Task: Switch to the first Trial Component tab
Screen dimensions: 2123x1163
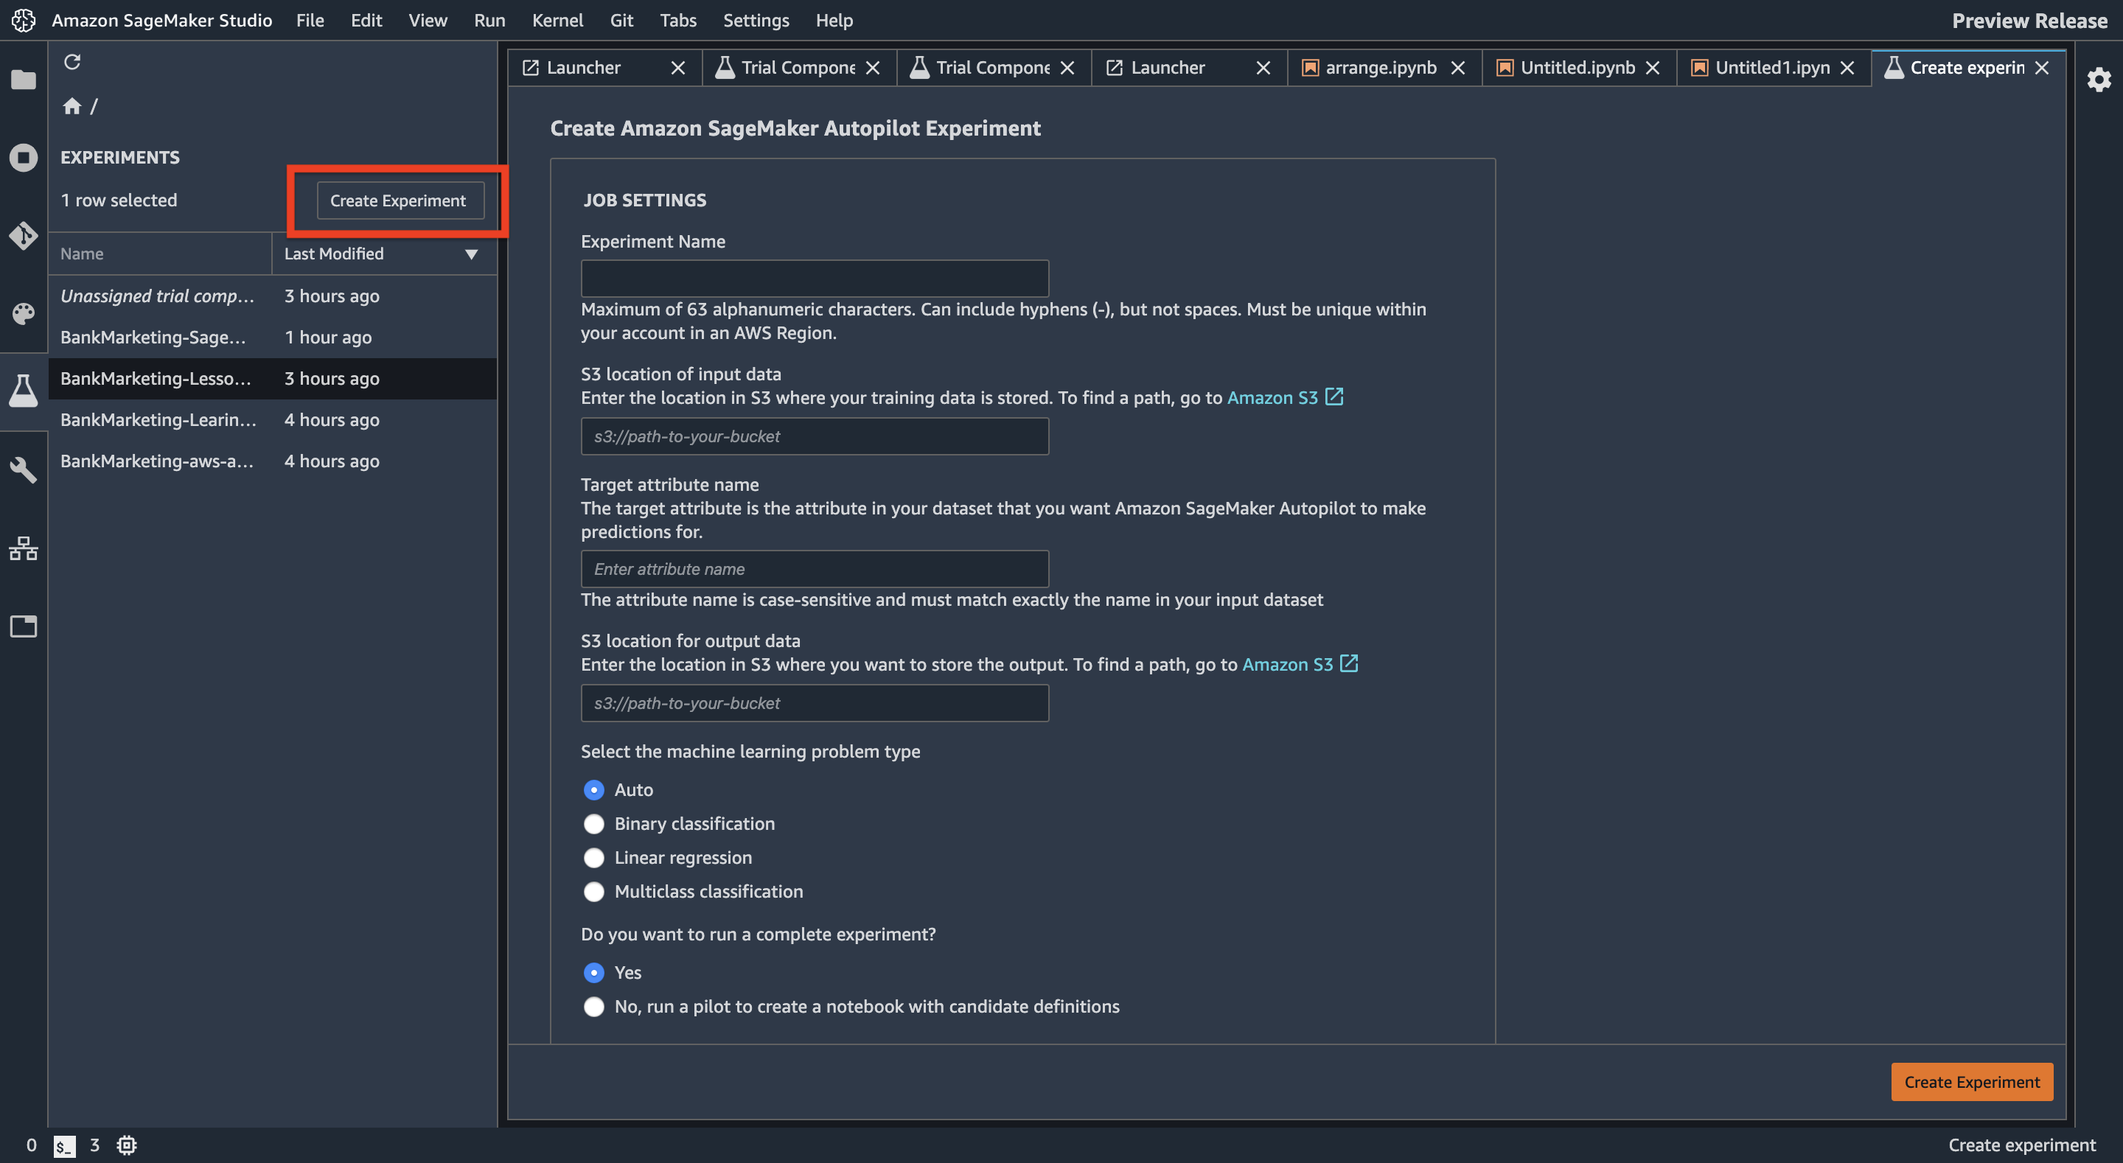Action: tap(798, 68)
